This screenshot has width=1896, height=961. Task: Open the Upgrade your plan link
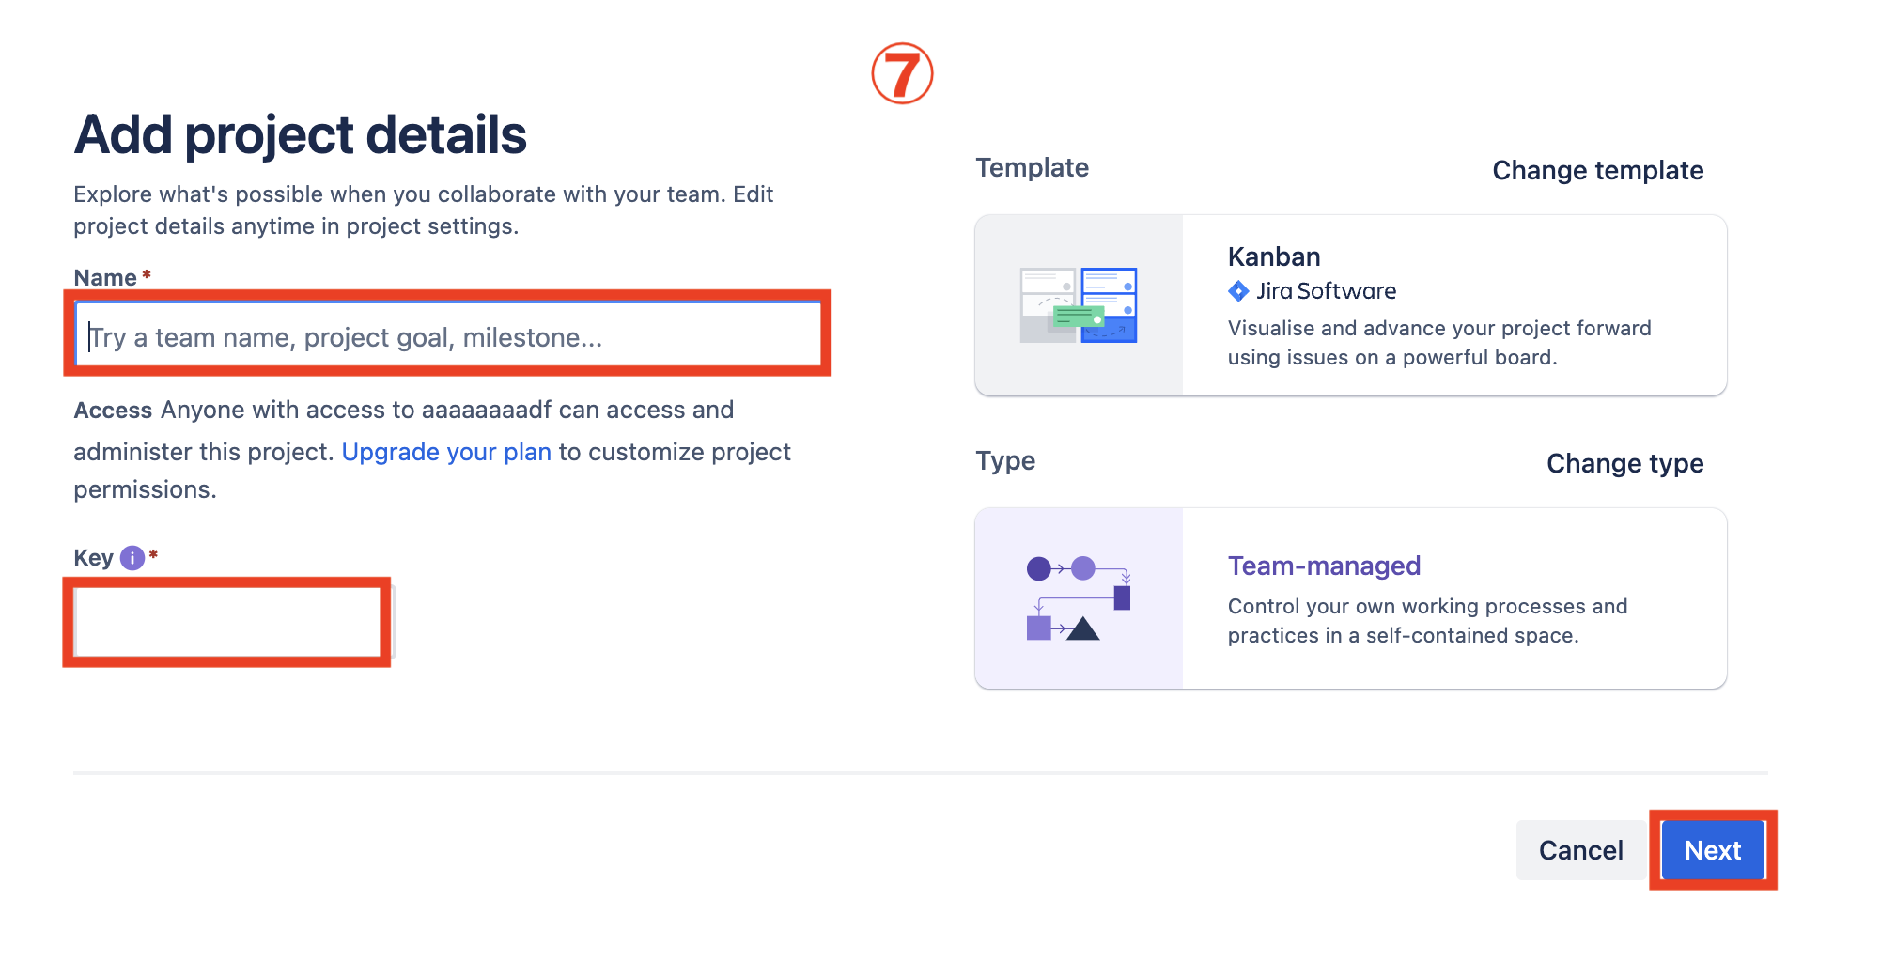click(x=446, y=452)
